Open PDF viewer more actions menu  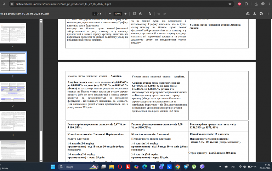point(268,14)
